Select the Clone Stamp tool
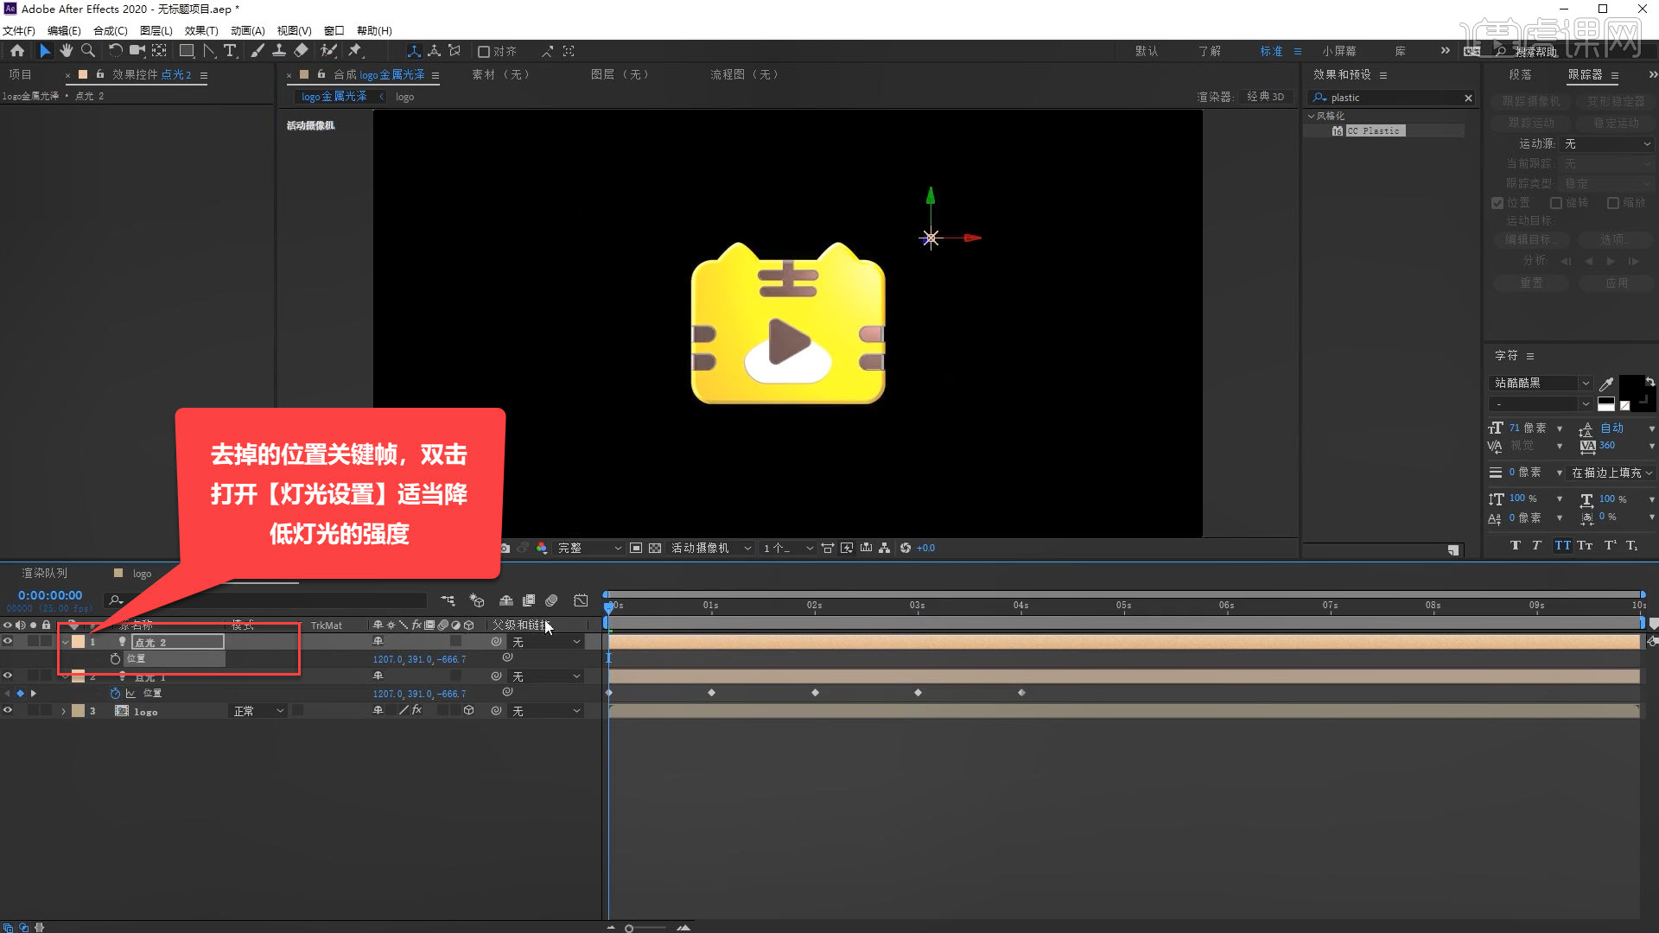The height and width of the screenshot is (933, 1659). click(x=279, y=51)
